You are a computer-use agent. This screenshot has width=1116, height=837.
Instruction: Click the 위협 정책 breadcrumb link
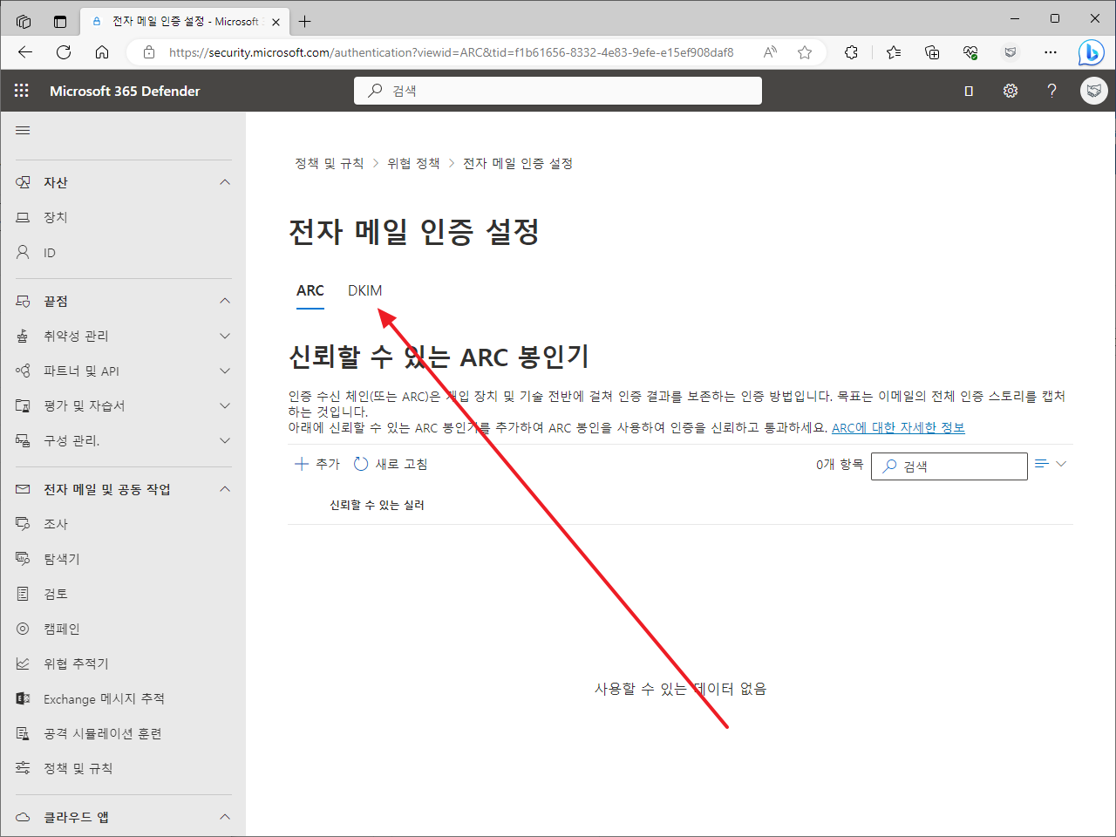coord(413,163)
